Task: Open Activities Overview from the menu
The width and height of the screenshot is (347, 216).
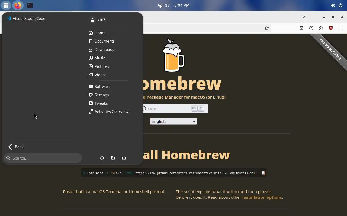Action: 108,112
